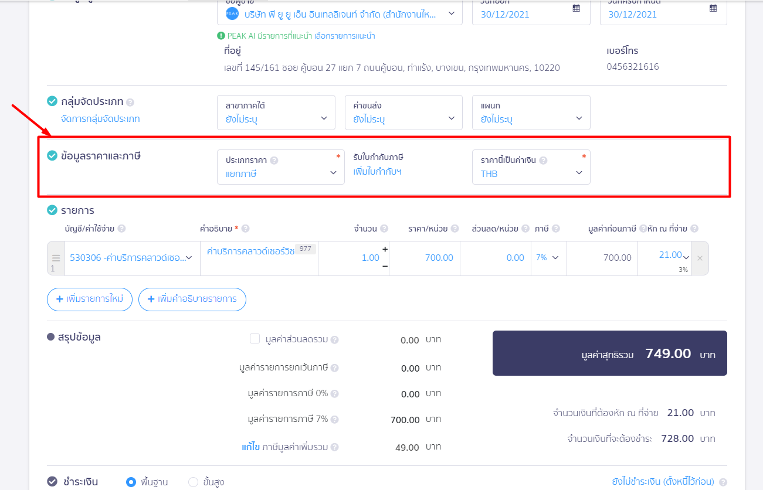Click ยังไม่ชำระเงิน (ตั้งหนี้ไว้ก่อน) link
Screen dimensions: 763x490
(x=663, y=482)
